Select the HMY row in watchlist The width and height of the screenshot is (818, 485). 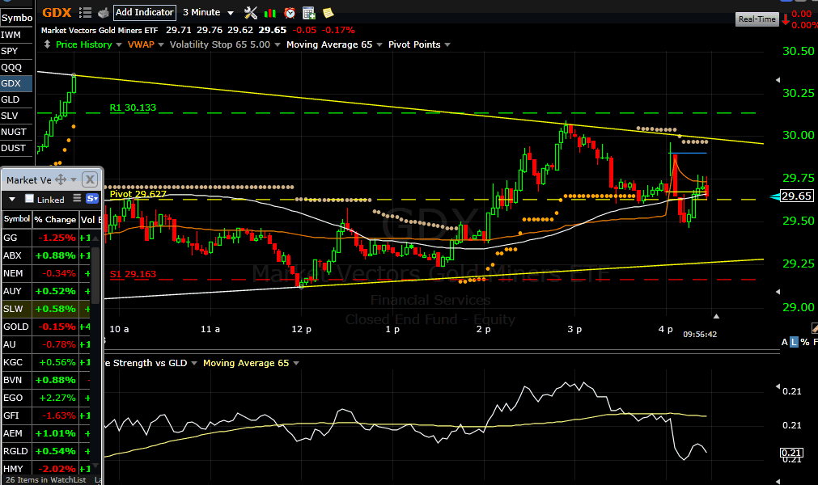tap(47, 468)
